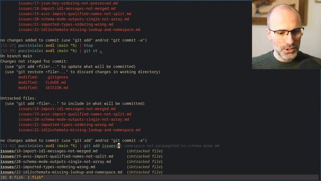Click red issues/21-imported-types-ordering-wrong.md under Untracked files heading
The width and height of the screenshot is (321, 181).
tap(66, 125)
